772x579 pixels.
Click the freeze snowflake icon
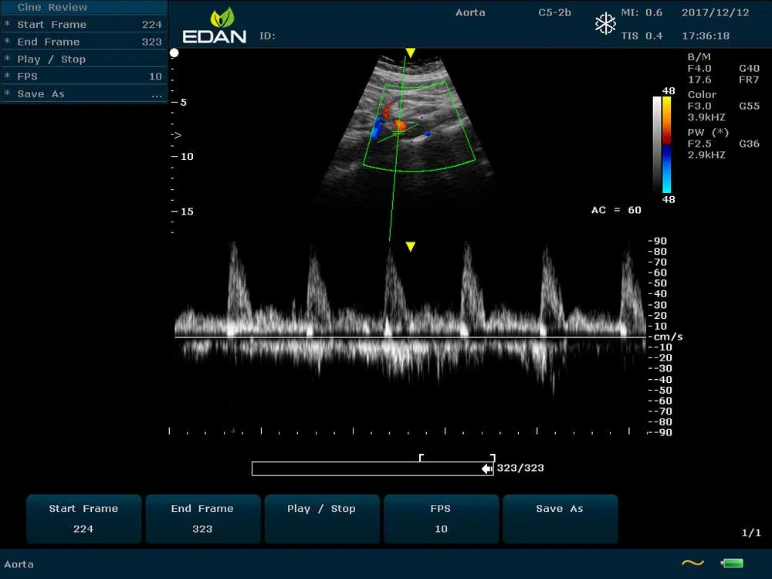(x=605, y=24)
